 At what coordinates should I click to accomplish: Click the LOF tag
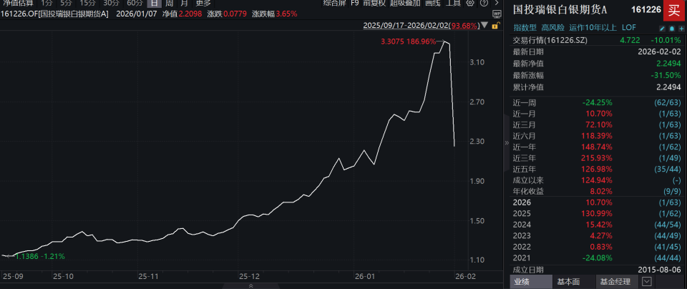pos(628,28)
